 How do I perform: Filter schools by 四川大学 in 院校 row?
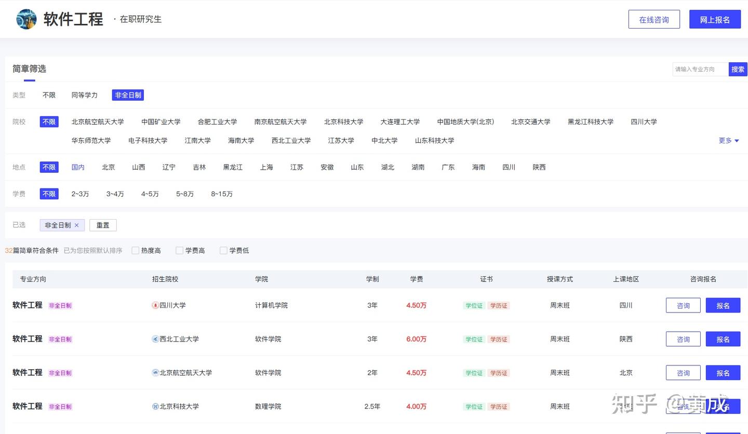point(644,122)
